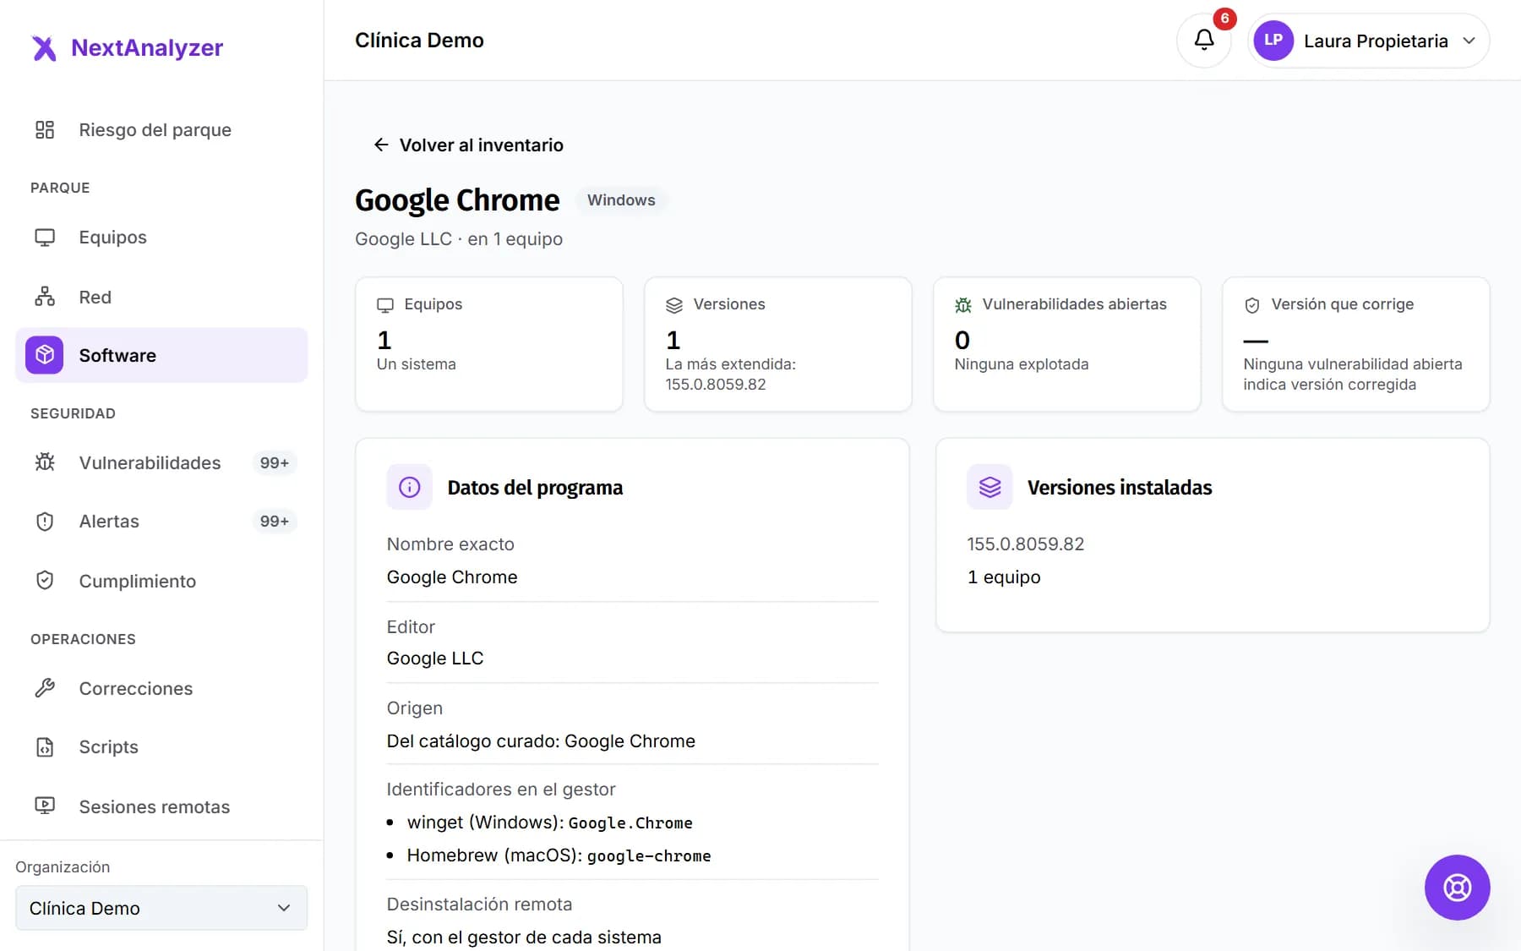Image resolution: width=1521 pixels, height=951 pixels.
Task: Click the google-chrome Homebrew identifier
Action: tap(649, 856)
